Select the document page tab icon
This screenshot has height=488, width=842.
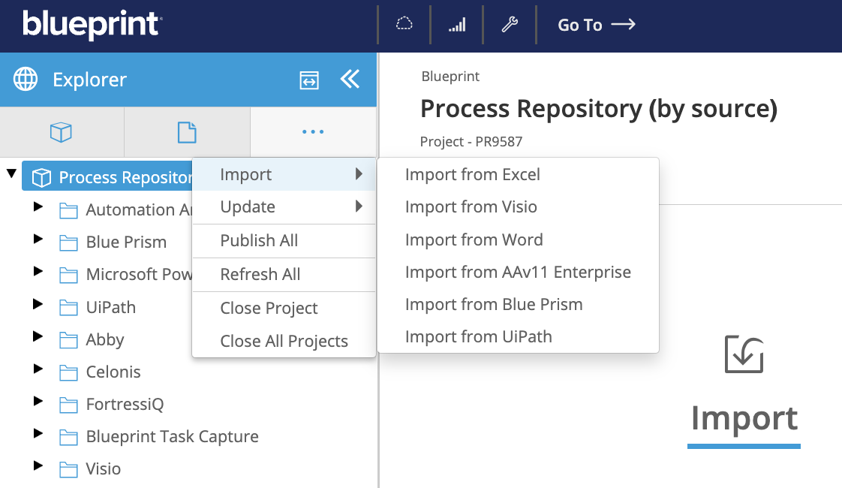(186, 132)
